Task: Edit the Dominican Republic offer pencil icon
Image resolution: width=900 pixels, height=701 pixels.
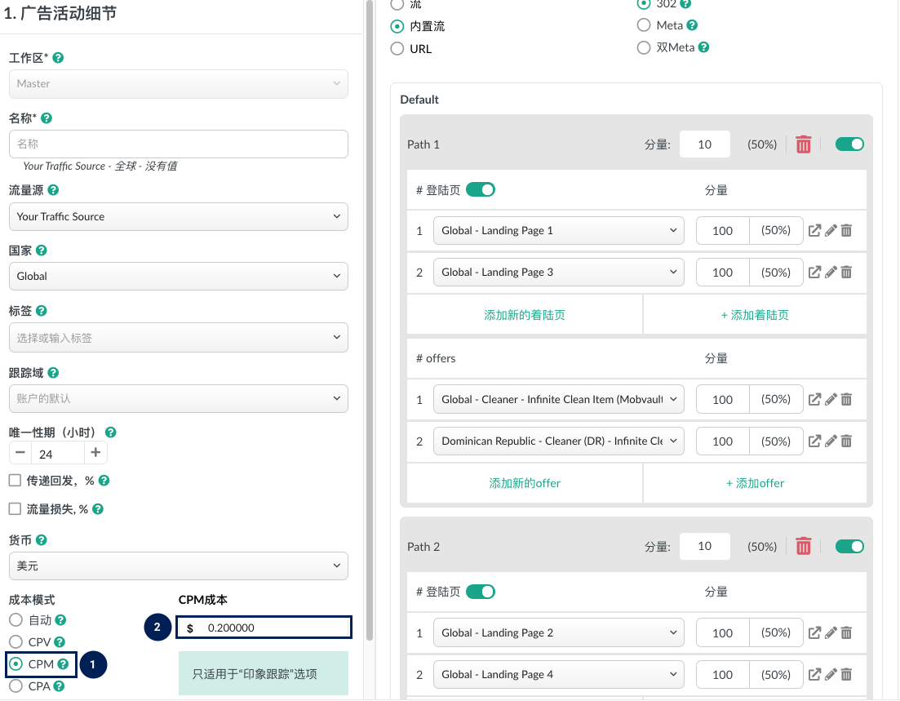Action: (831, 441)
